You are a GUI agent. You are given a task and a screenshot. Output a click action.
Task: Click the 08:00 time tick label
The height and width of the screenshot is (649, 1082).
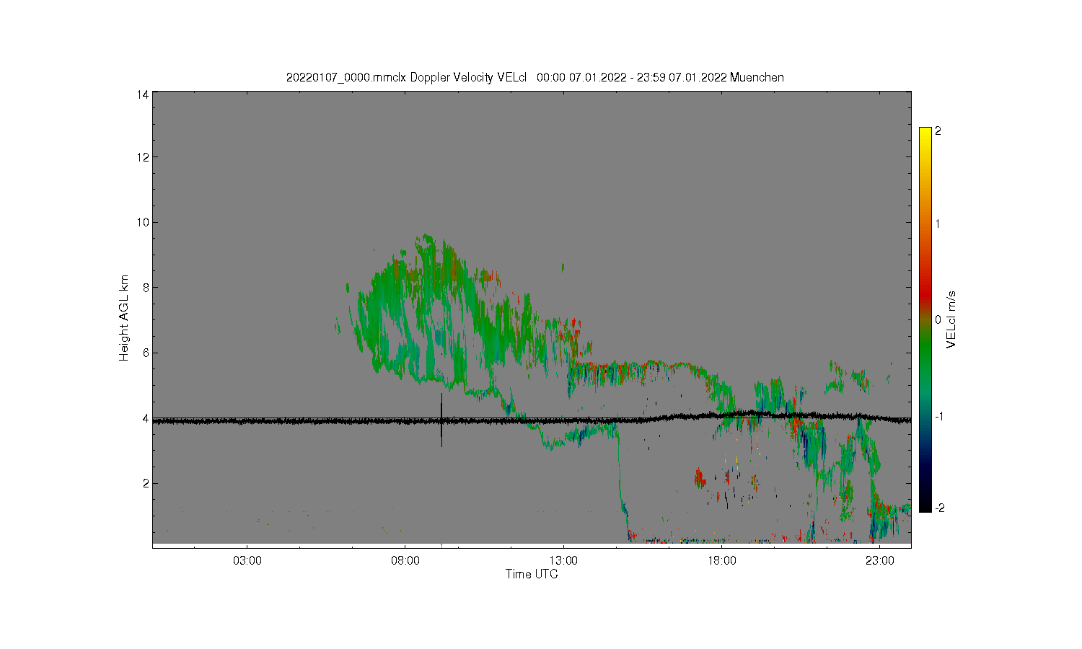[x=405, y=561]
